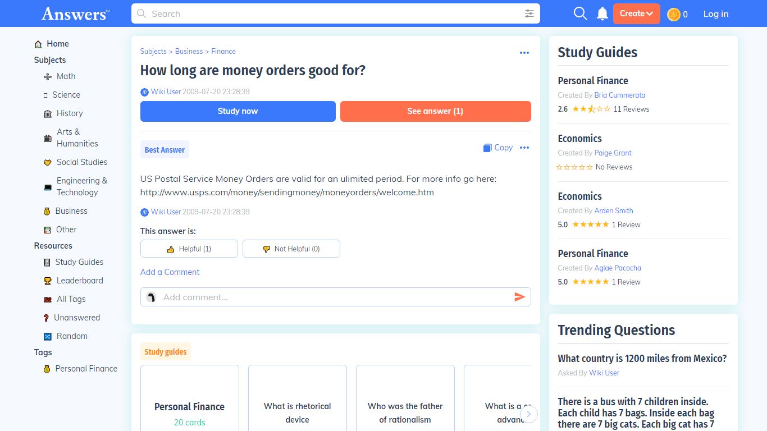Screen dimensions: 767x431
Task: Open the History subject
Action: point(70,113)
